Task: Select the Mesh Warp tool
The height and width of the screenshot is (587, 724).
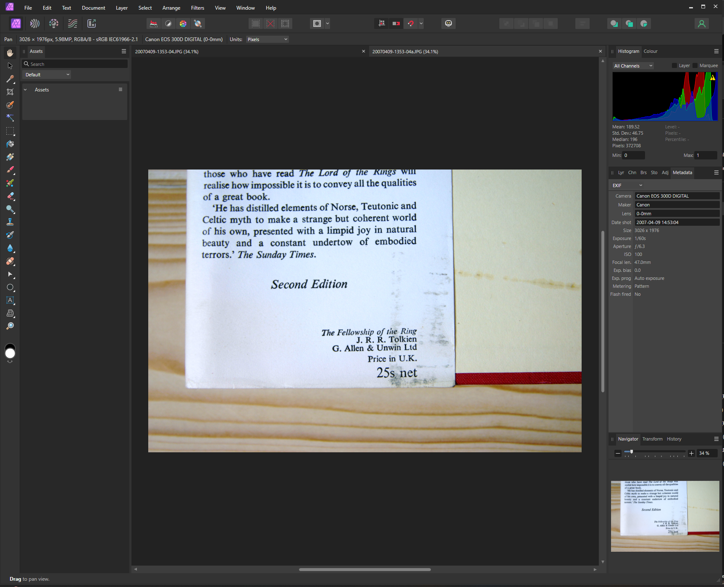Action: 10,313
